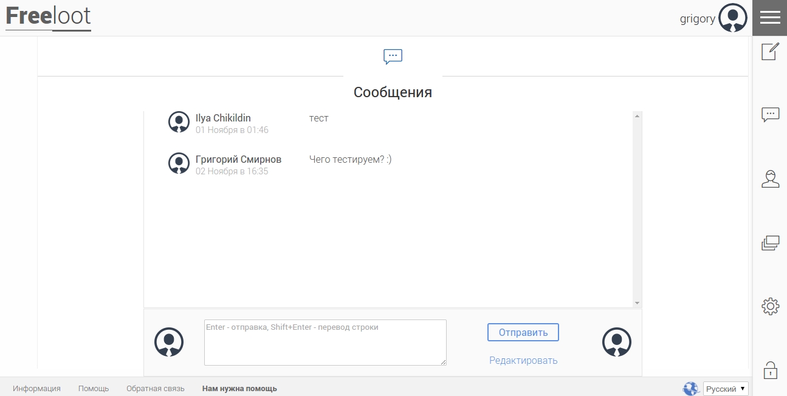
Task: Click Григорий Смирнов's avatar
Action: pos(179,163)
